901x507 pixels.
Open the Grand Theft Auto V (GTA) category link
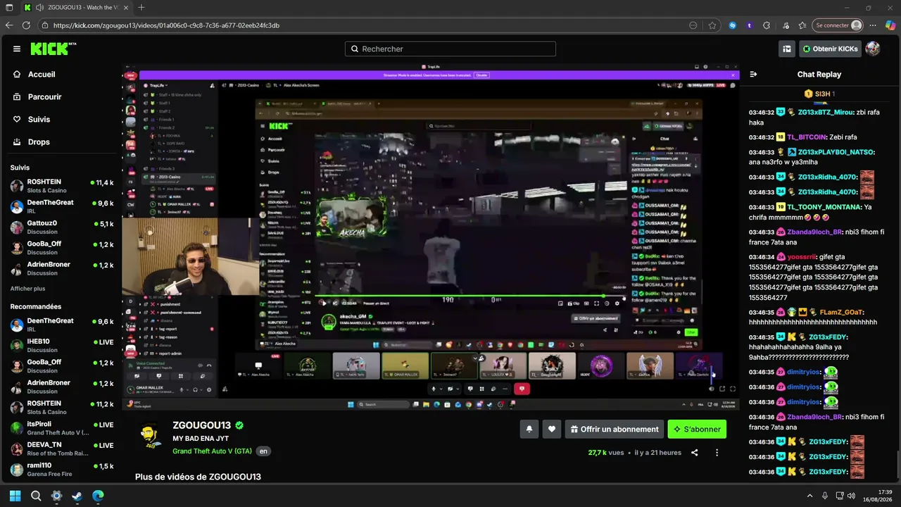click(x=212, y=451)
